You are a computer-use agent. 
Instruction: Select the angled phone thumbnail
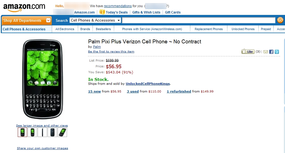click(x=62, y=132)
